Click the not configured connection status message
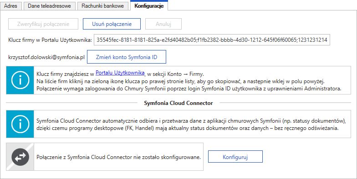Viewport: 357px width, 179px height. tap(118, 157)
